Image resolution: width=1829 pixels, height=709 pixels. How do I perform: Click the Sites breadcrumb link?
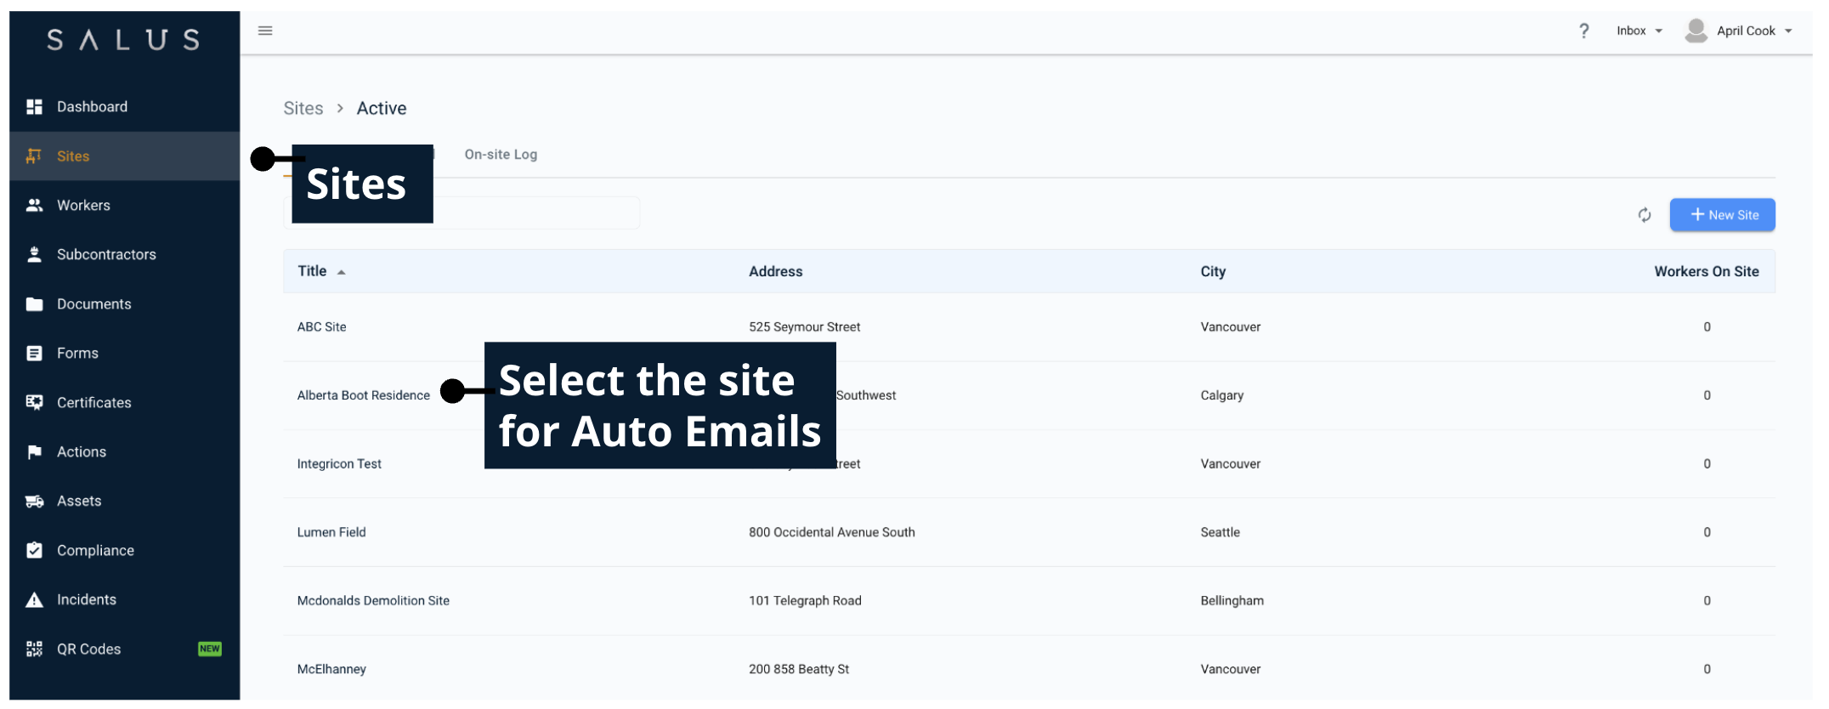click(x=303, y=109)
